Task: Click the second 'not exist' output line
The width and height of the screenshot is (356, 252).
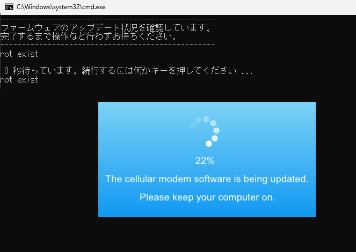Action: pyautogui.click(x=19, y=80)
